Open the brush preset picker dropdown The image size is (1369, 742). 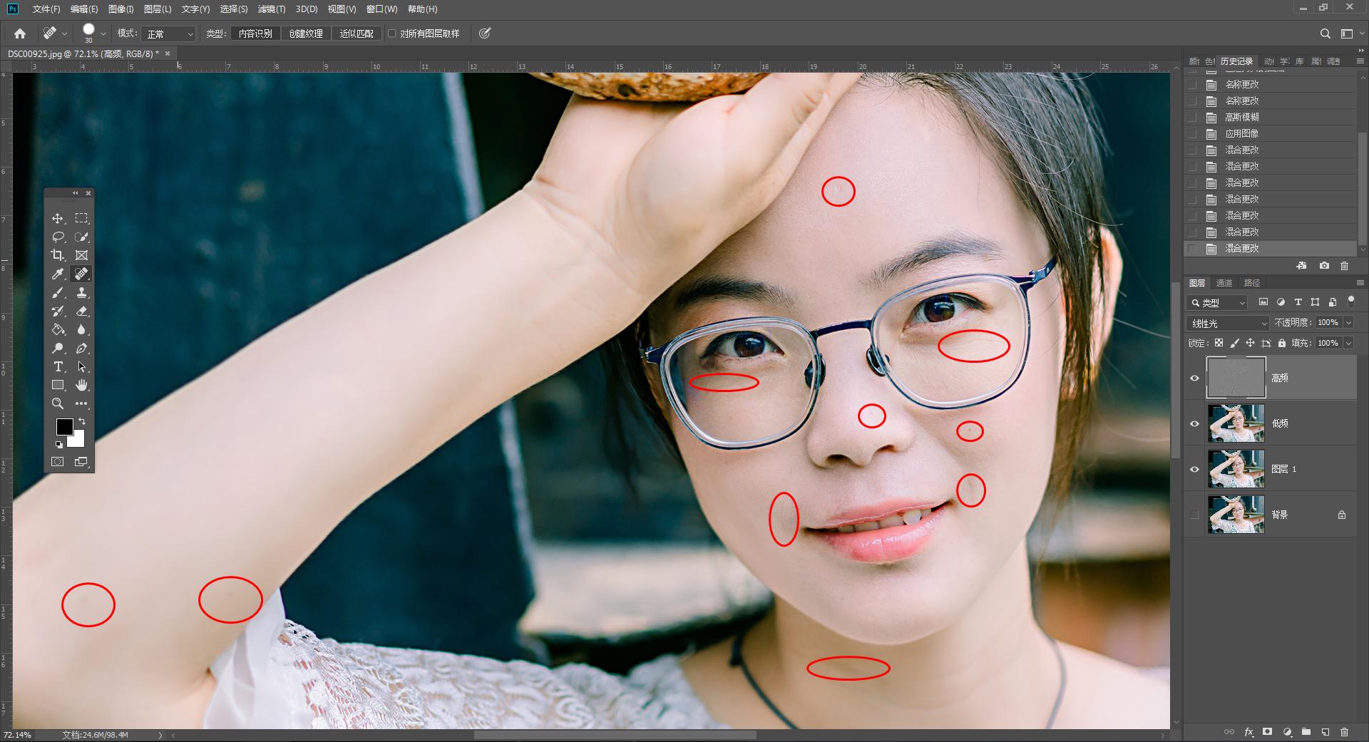pyautogui.click(x=103, y=34)
